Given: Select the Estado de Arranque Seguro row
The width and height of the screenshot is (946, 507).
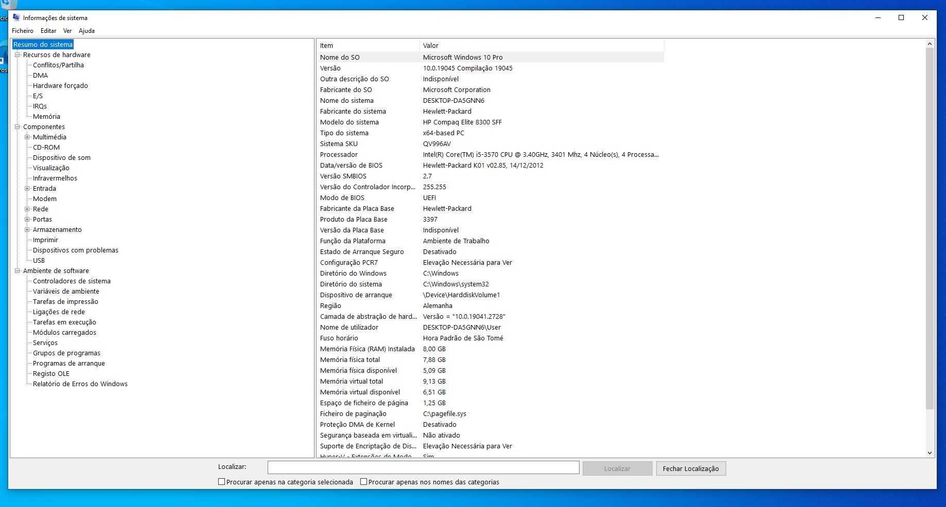Looking at the screenshot, I should click(490, 251).
